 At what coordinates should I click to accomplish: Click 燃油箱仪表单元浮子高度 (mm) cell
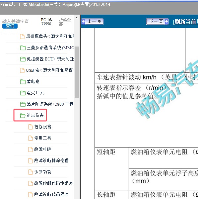(164, 179)
